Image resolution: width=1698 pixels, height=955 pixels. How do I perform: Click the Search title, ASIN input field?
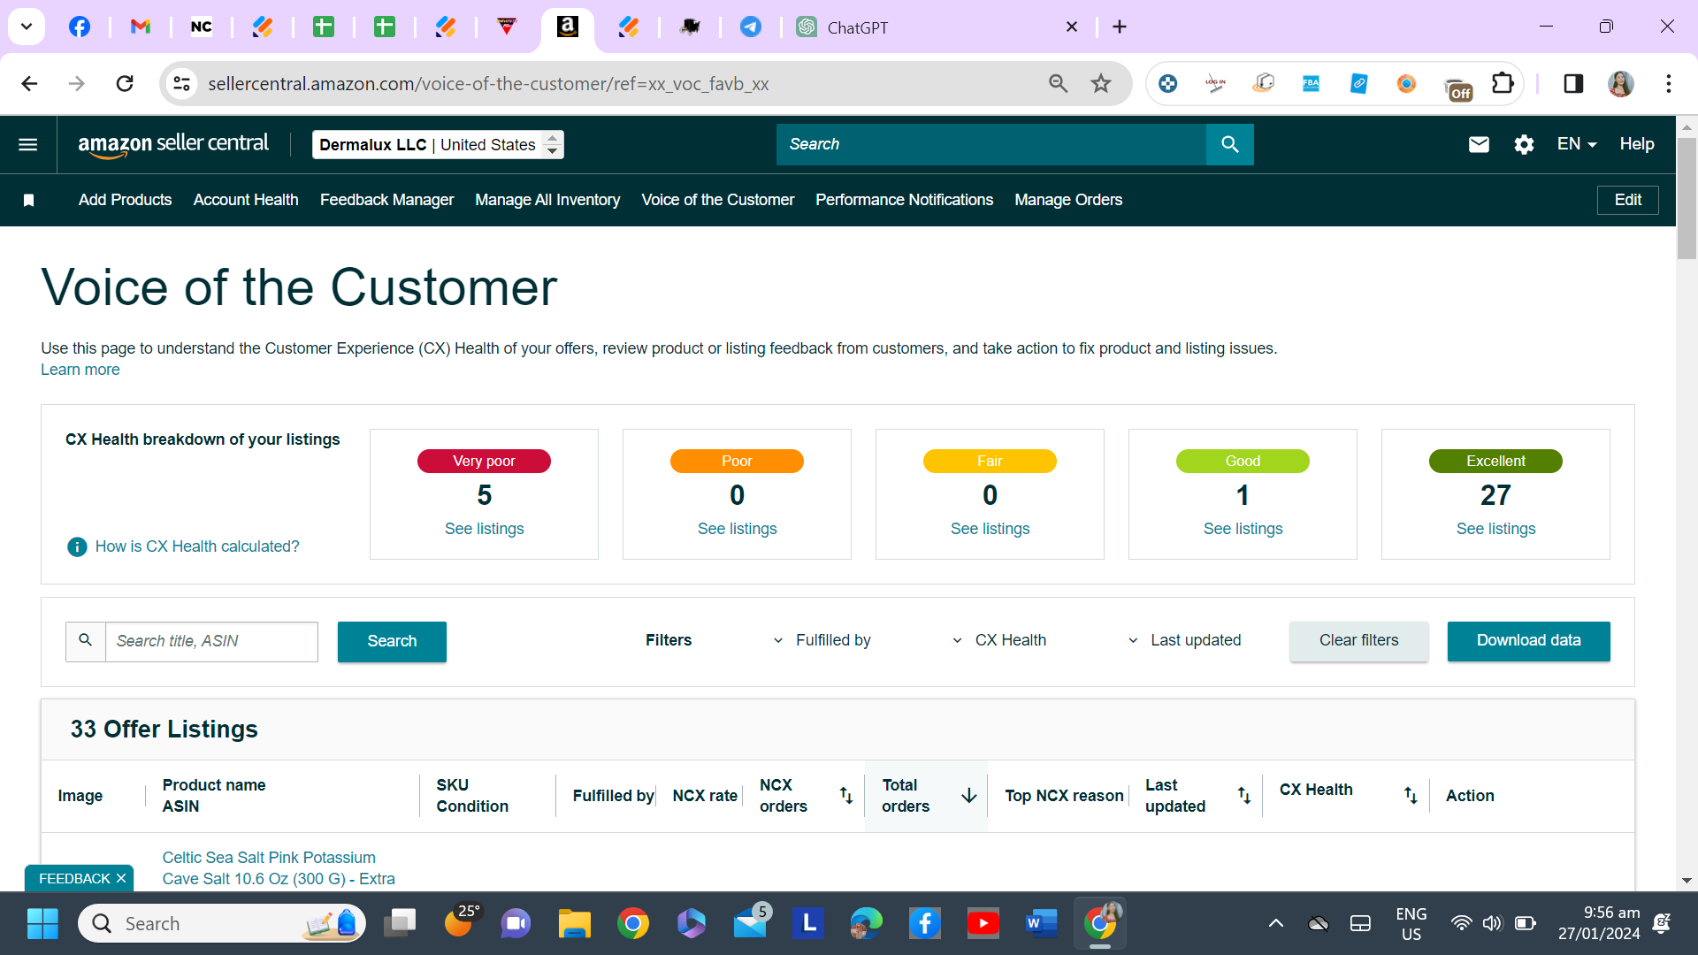[211, 641]
